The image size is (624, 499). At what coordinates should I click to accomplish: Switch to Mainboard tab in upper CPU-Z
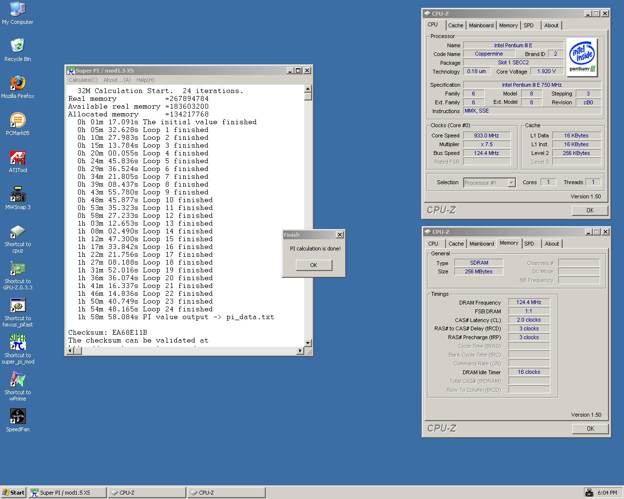click(481, 25)
